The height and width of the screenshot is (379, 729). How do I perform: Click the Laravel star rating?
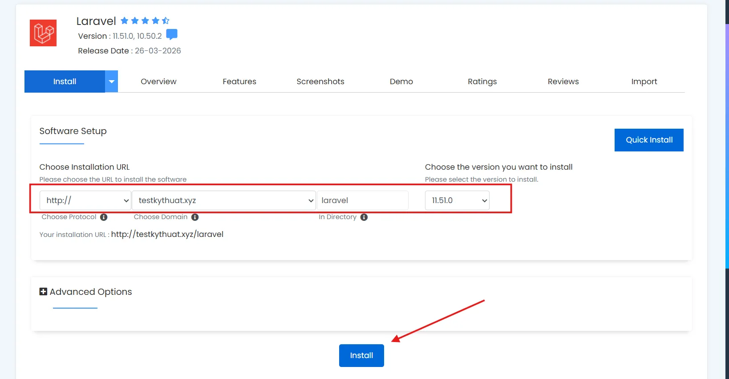tap(145, 20)
